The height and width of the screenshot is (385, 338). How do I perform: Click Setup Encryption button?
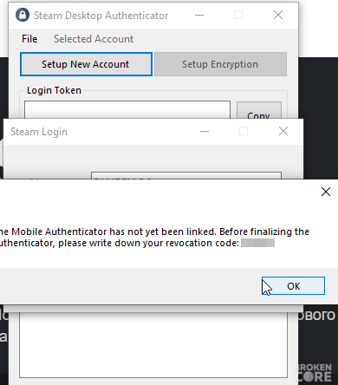coord(220,64)
